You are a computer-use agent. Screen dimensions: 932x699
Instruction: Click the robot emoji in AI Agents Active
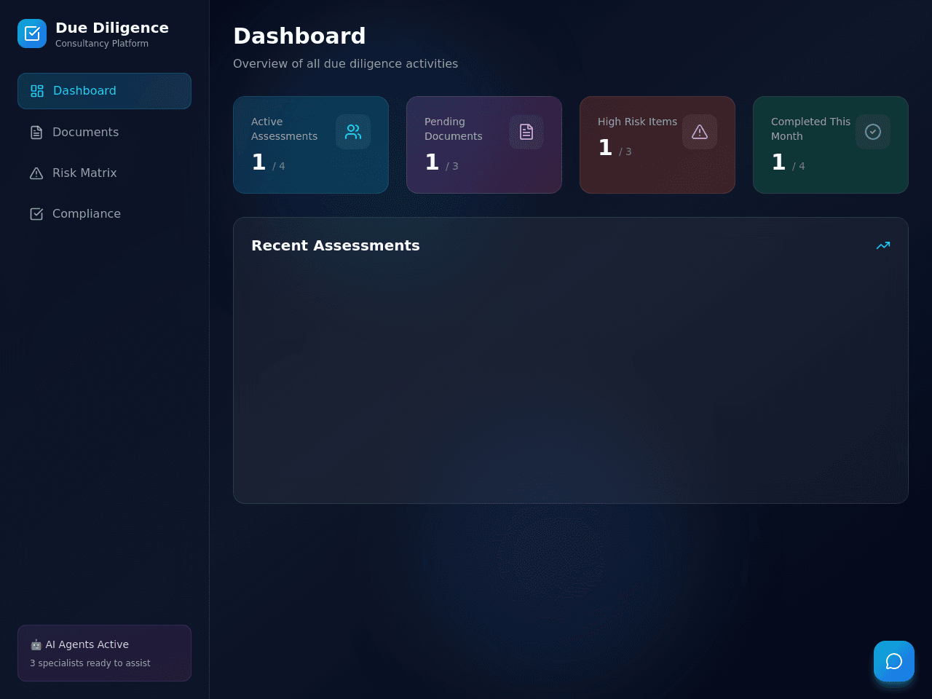pos(36,644)
